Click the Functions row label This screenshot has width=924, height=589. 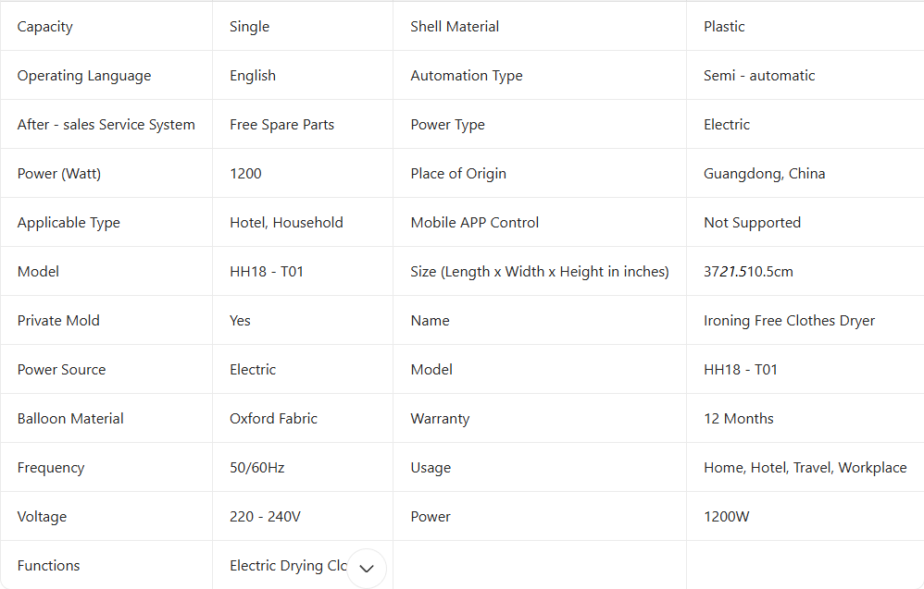coord(48,566)
